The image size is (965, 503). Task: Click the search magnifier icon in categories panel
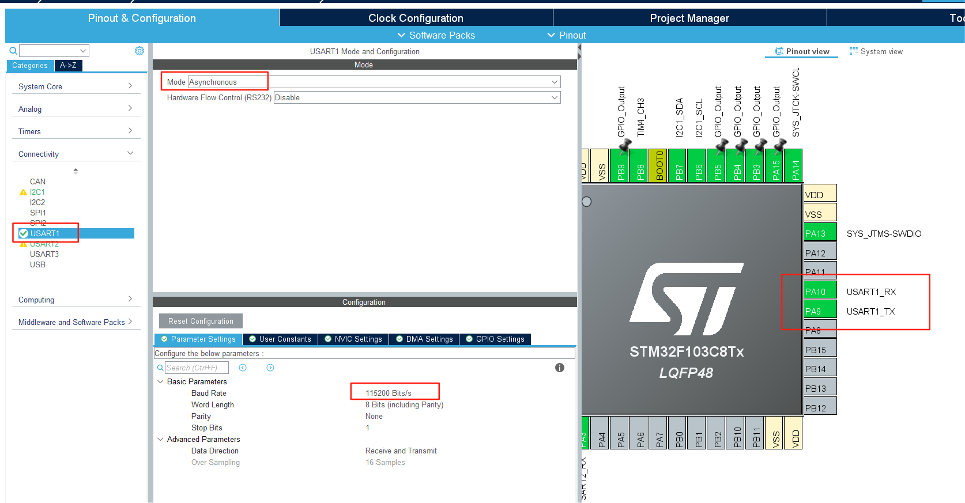coord(13,51)
